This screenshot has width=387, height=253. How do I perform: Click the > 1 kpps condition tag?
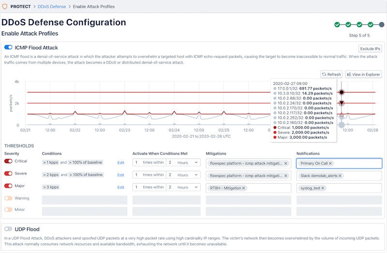click(51, 162)
